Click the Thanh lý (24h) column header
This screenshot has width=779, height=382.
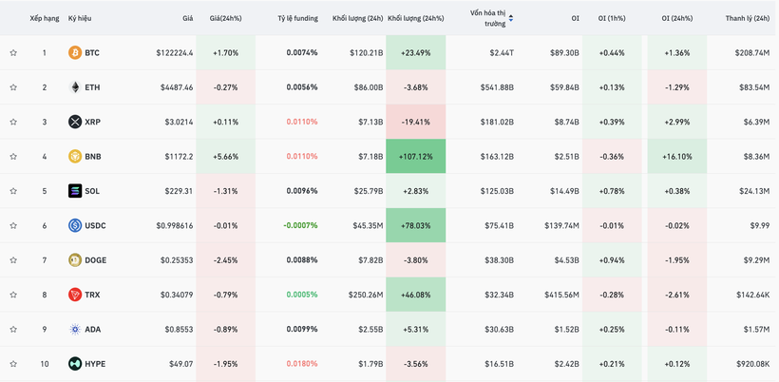[747, 18]
